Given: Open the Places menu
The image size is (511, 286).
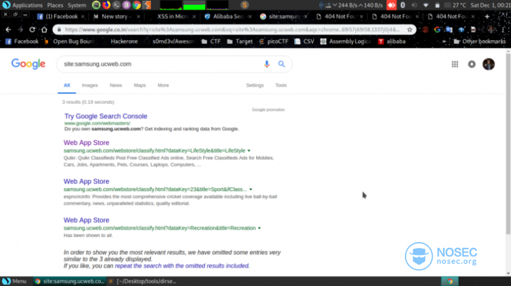Looking at the screenshot, I should click(x=55, y=5).
